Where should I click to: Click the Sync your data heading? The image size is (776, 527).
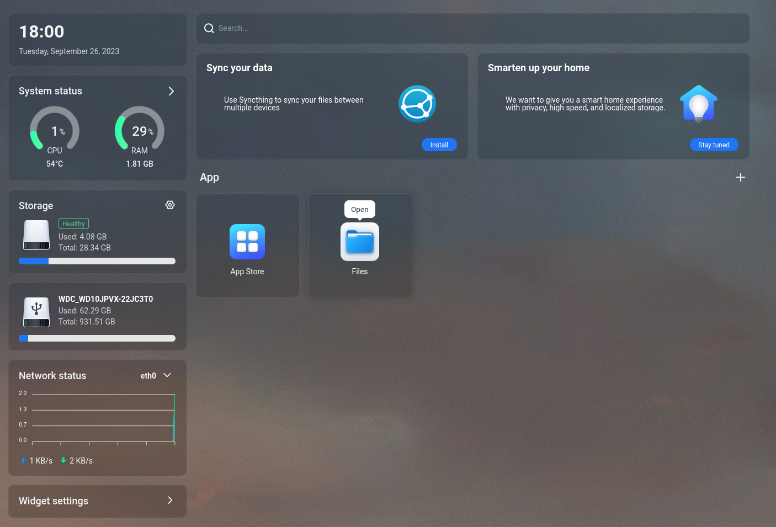point(240,68)
